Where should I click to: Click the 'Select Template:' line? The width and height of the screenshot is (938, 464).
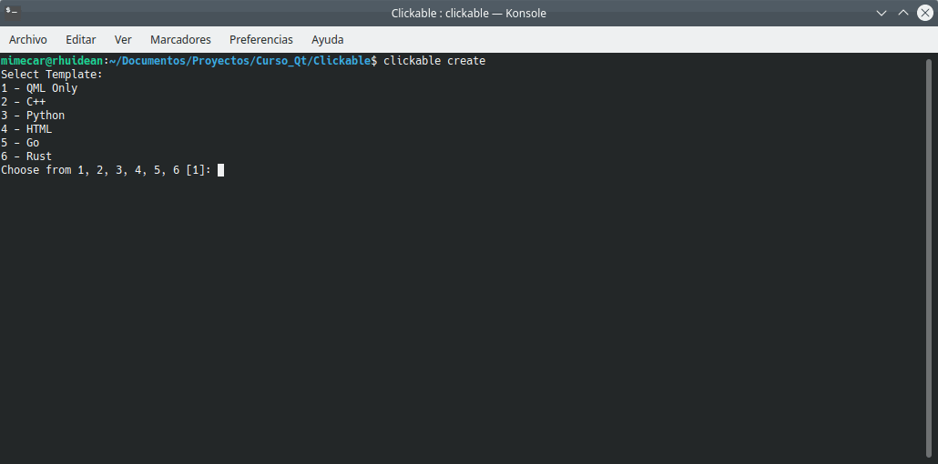point(52,74)
